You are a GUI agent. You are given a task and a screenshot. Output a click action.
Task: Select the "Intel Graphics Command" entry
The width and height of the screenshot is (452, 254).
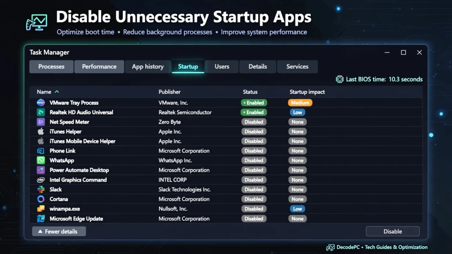pyautogui.click(x=78, y=180)
